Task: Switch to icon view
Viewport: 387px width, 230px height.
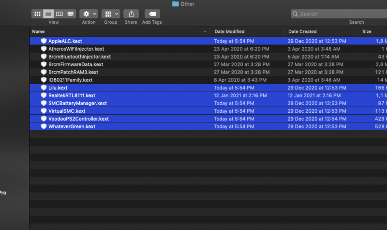Action: tap(37, 14)
